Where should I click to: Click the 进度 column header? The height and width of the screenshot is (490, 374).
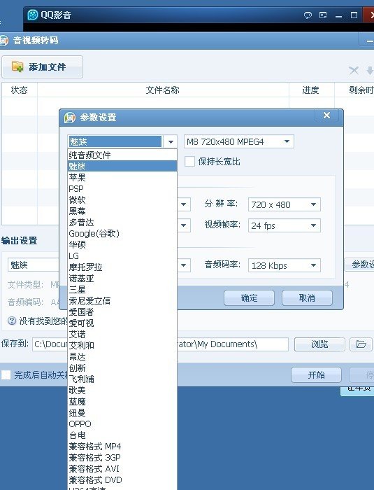click(x=311, y=90)
